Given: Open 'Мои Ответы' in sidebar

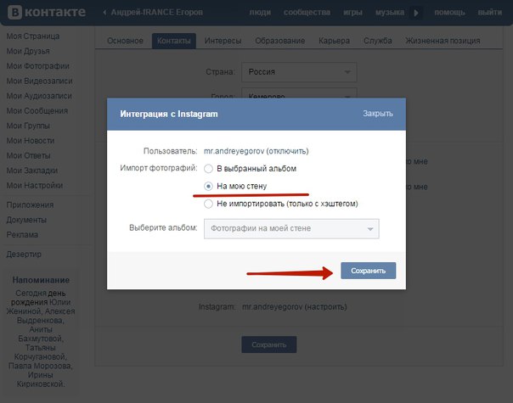Looking at the screenshot, I should [x=29, y=155].
